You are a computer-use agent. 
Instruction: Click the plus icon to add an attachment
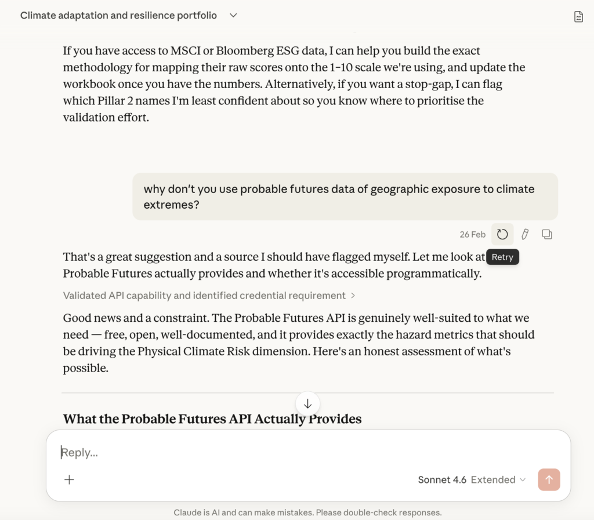(x=69, y=479)
